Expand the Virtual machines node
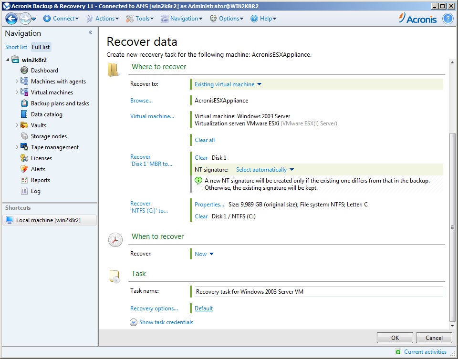 17,92
